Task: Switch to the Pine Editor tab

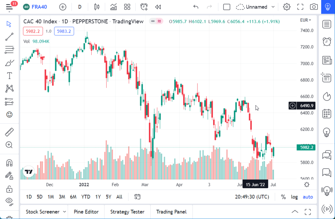Action: tap(86, 212)
